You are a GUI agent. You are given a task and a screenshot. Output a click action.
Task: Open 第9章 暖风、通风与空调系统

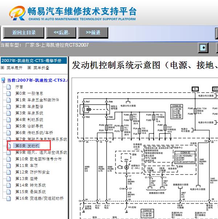[41, 152]
